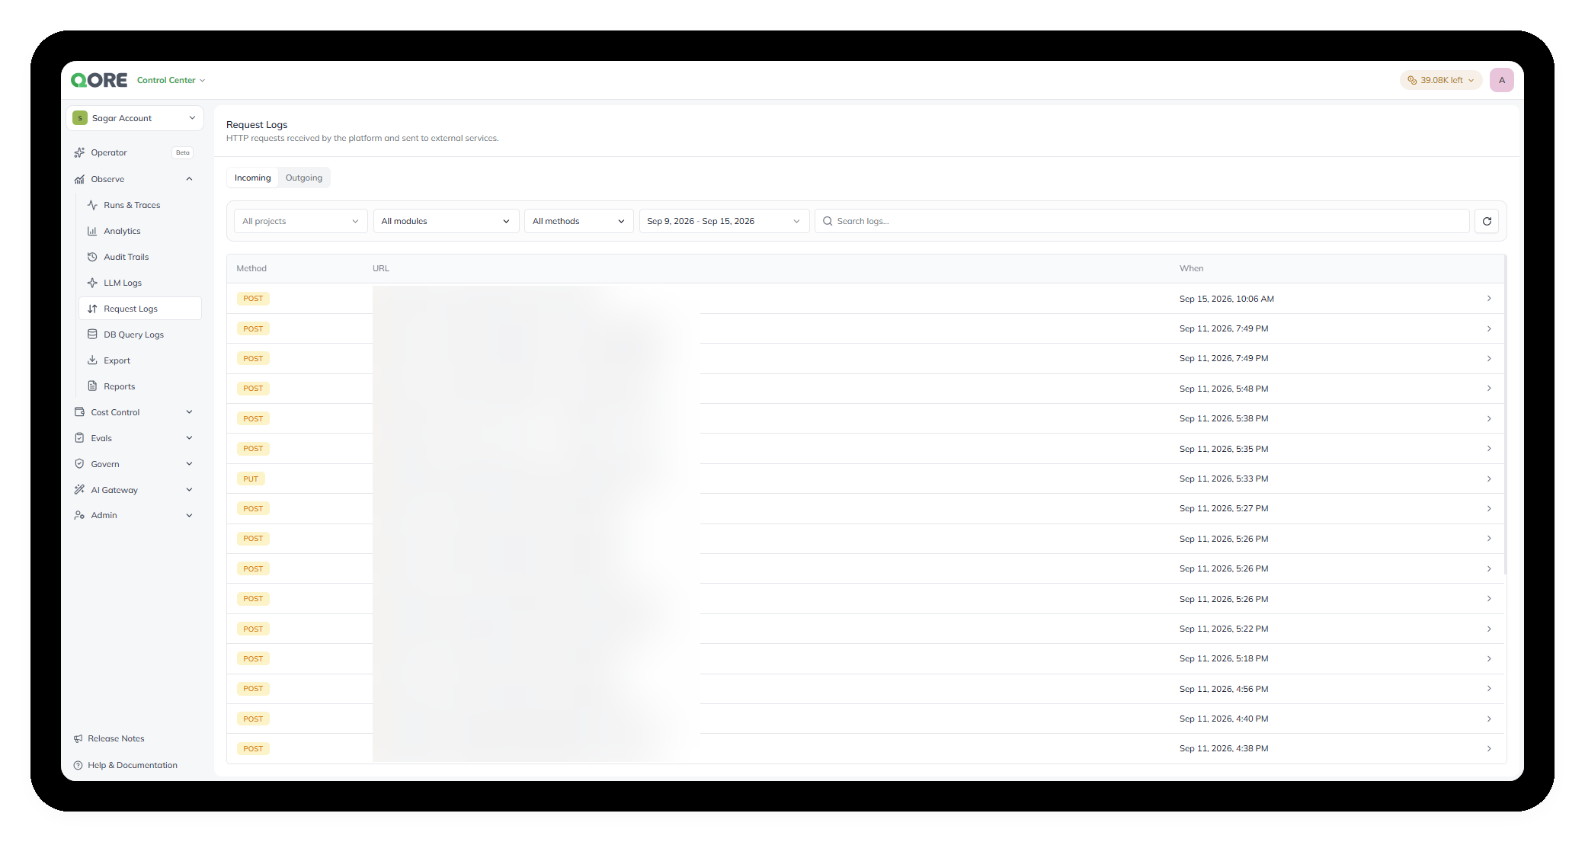The width and height of the screenshot is (1585, 842).
Task: Click the Audit Trails history icon
Action: pyautogui.click(x=92, y=257)
